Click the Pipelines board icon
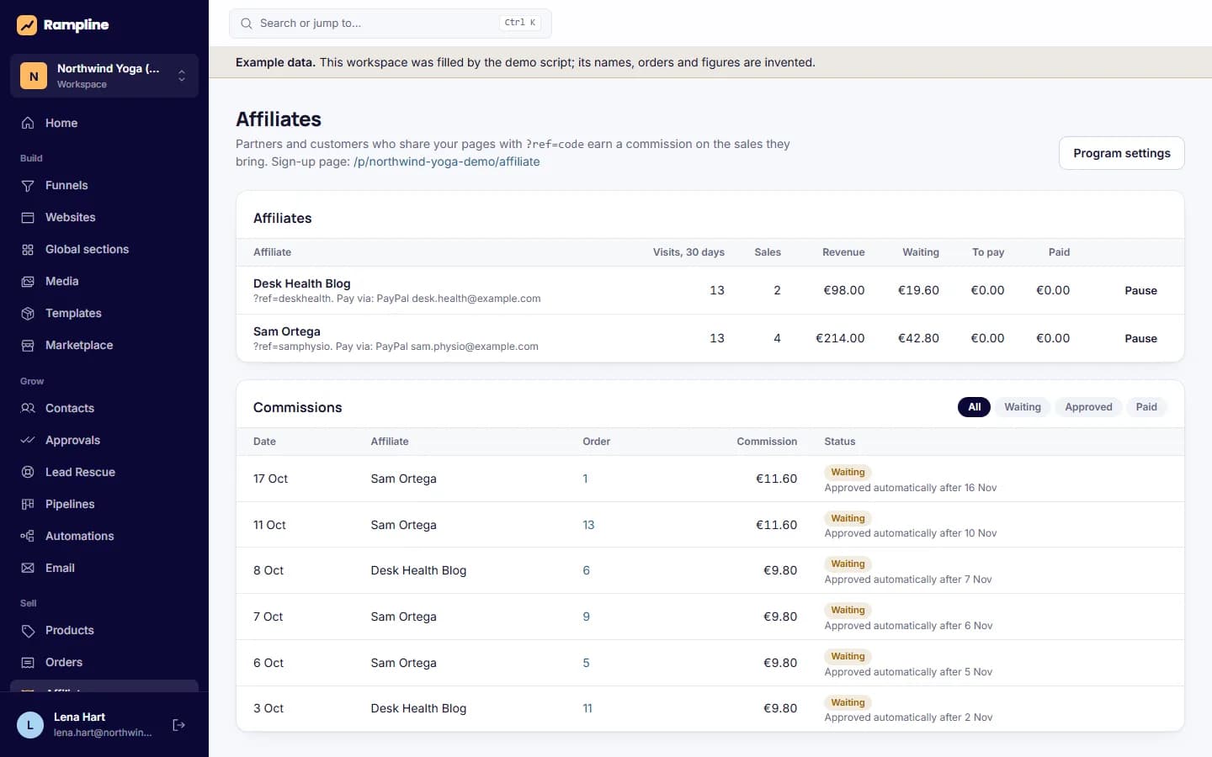The height and width of the screenshot is (757, 1212). [28, 504]
